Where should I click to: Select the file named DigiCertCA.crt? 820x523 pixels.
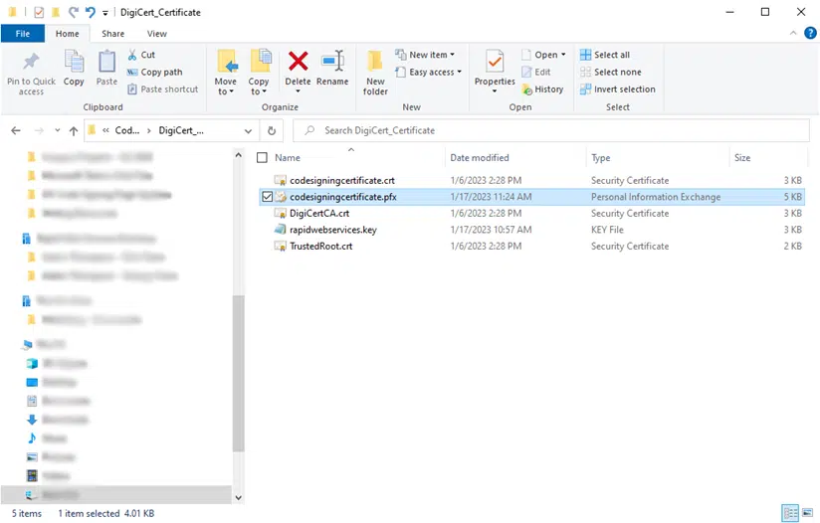[x=319, y=213]
